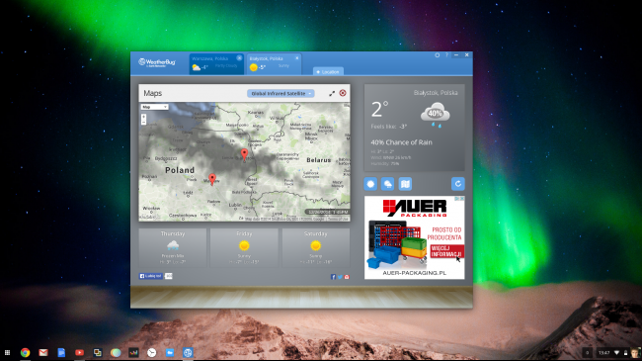Open the Files app on shelf

coord(170,352)
